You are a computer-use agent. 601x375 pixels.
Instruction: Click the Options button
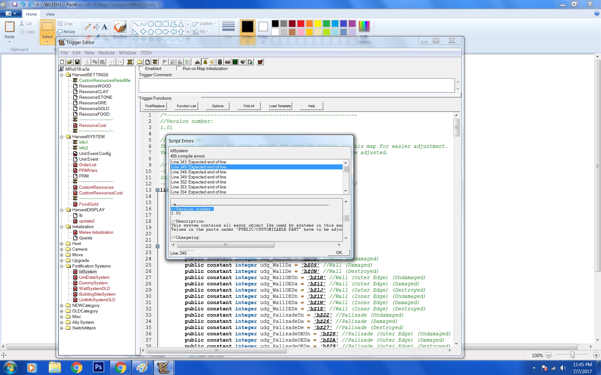(218, 106)
